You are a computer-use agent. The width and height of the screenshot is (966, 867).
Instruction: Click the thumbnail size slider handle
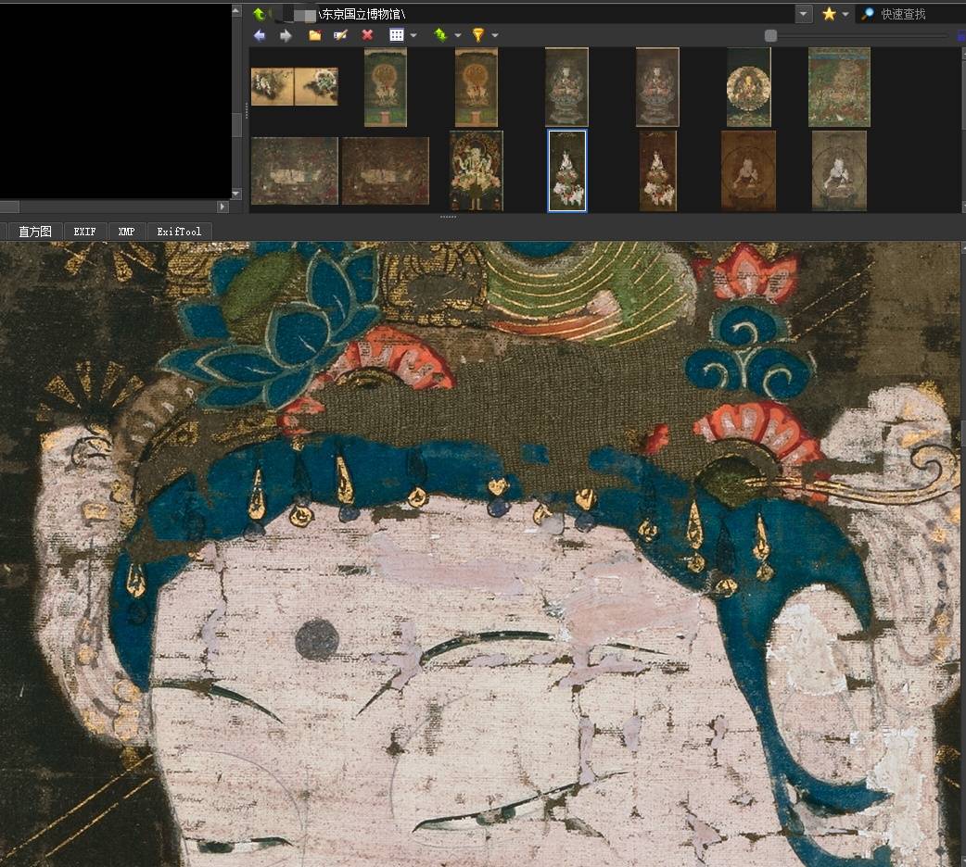point(770,35)
